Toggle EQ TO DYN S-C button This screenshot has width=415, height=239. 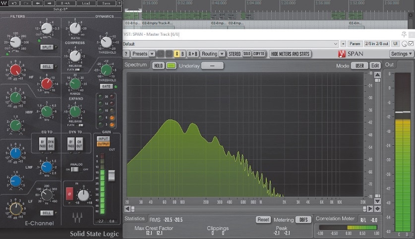[51, 144]
